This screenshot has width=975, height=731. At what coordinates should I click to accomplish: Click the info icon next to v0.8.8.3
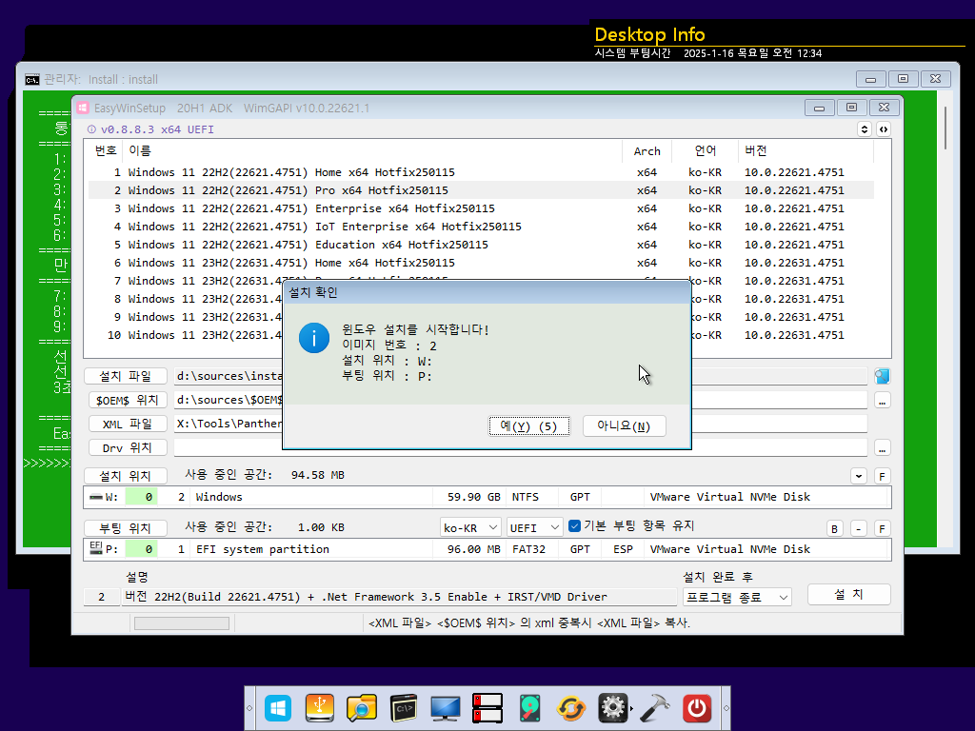(91, 129)
